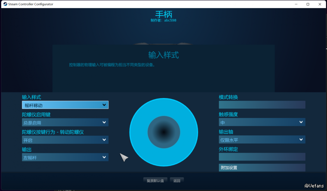Click the 外环绑定 binding field
The height and width of the screenshot is (191, 327).
pos(262,157)
